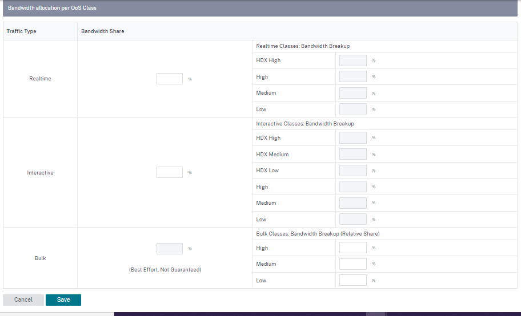
Task: Click 'Low' label under Realtime Classes
Action: point(261,109)
